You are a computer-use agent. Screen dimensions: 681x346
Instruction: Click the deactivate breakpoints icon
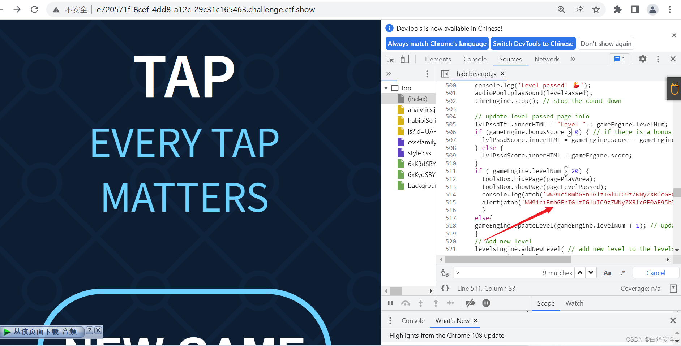pyautogui.click(x=470, y=303)
